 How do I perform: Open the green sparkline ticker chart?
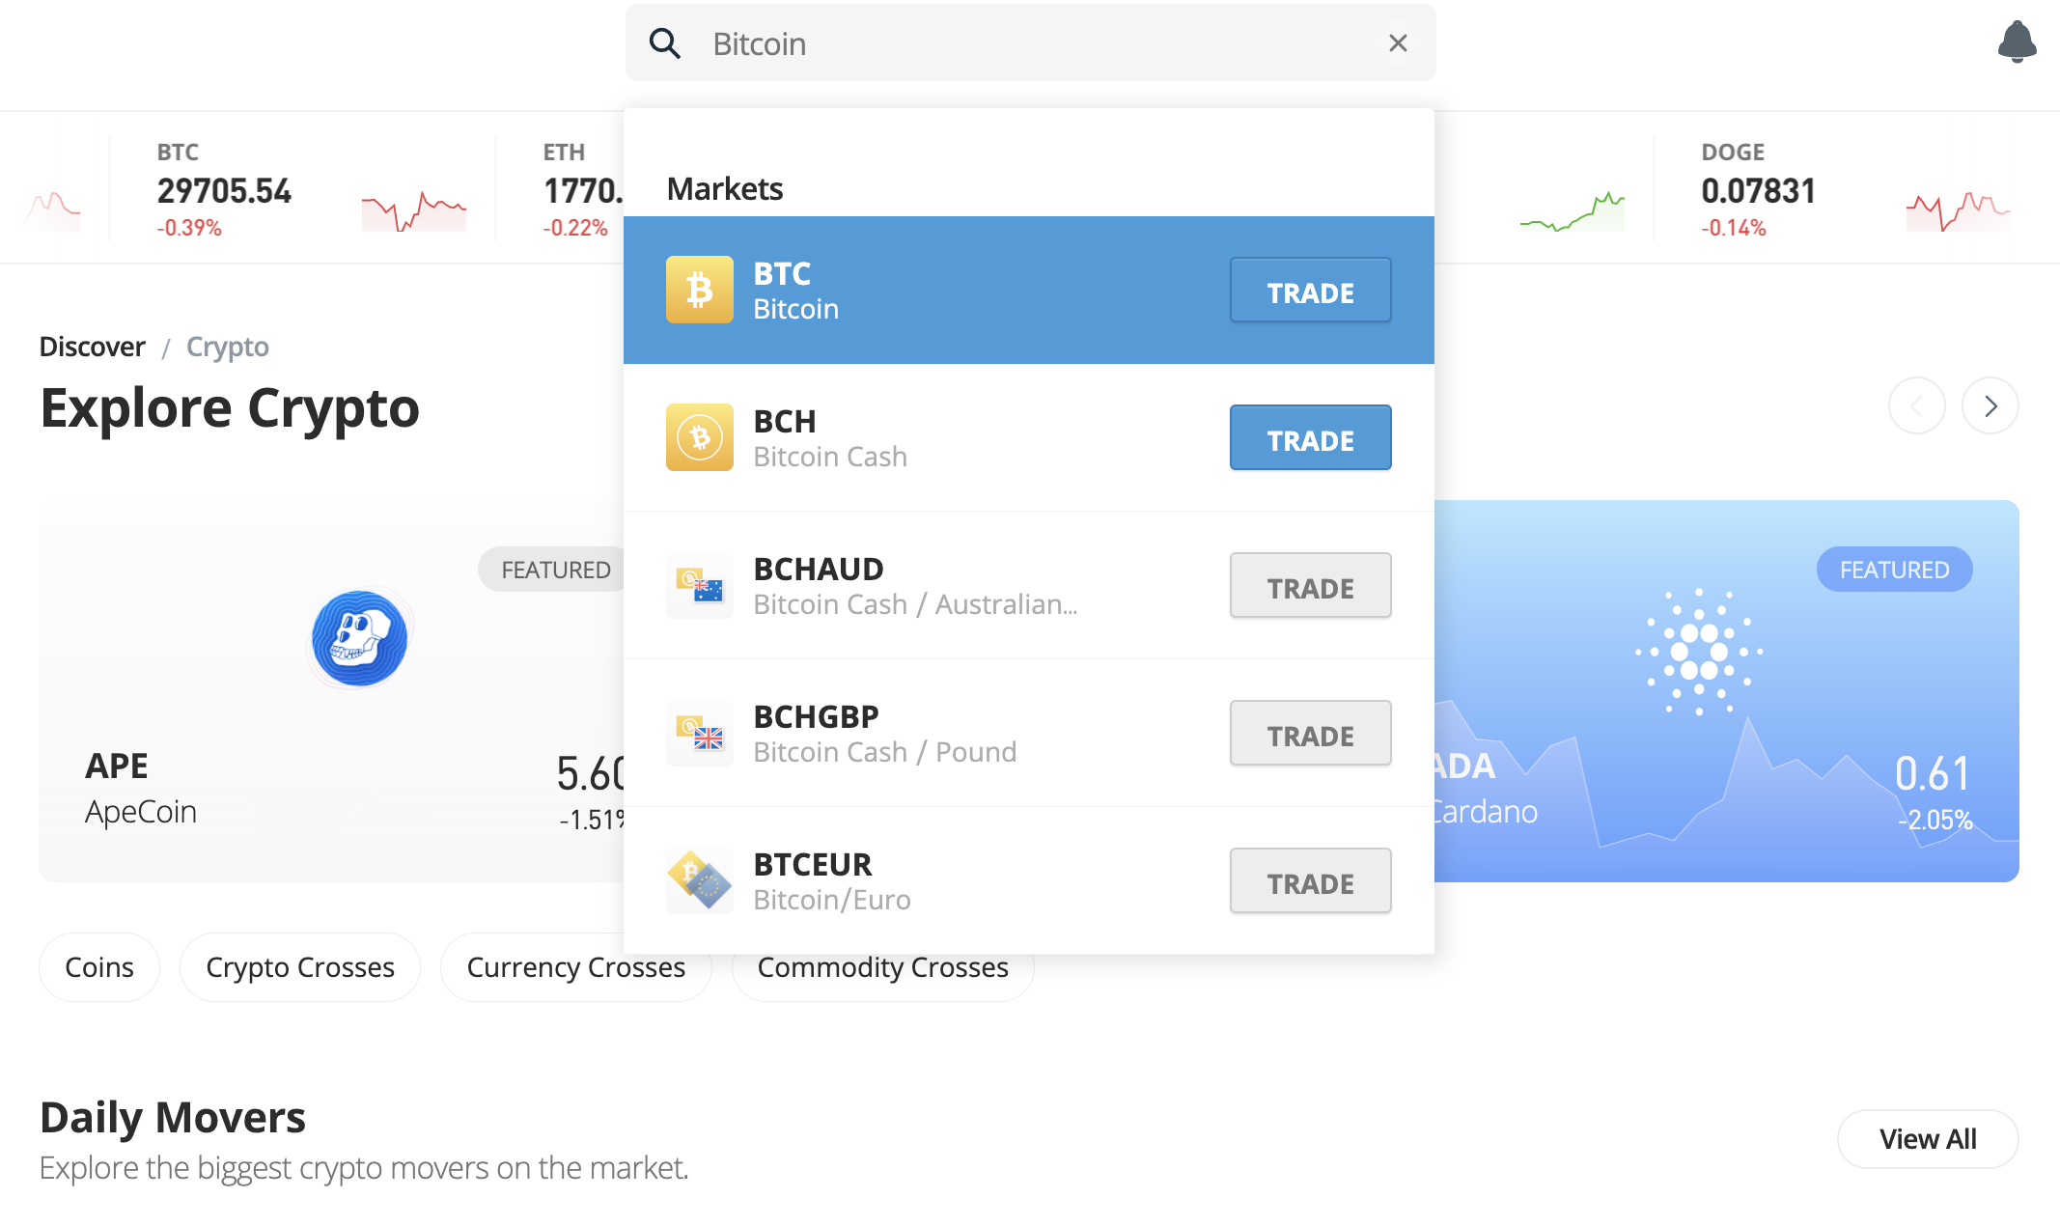(x=1573, y=210)
